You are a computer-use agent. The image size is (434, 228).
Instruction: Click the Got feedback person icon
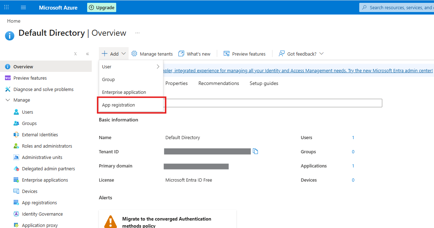click(x=282, y=53)
